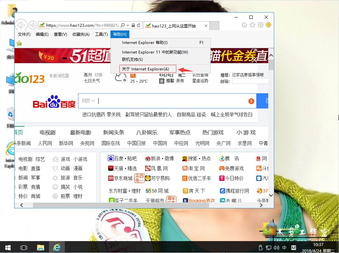Select 联机支持(S) menu entry

(x=160, y=60)
